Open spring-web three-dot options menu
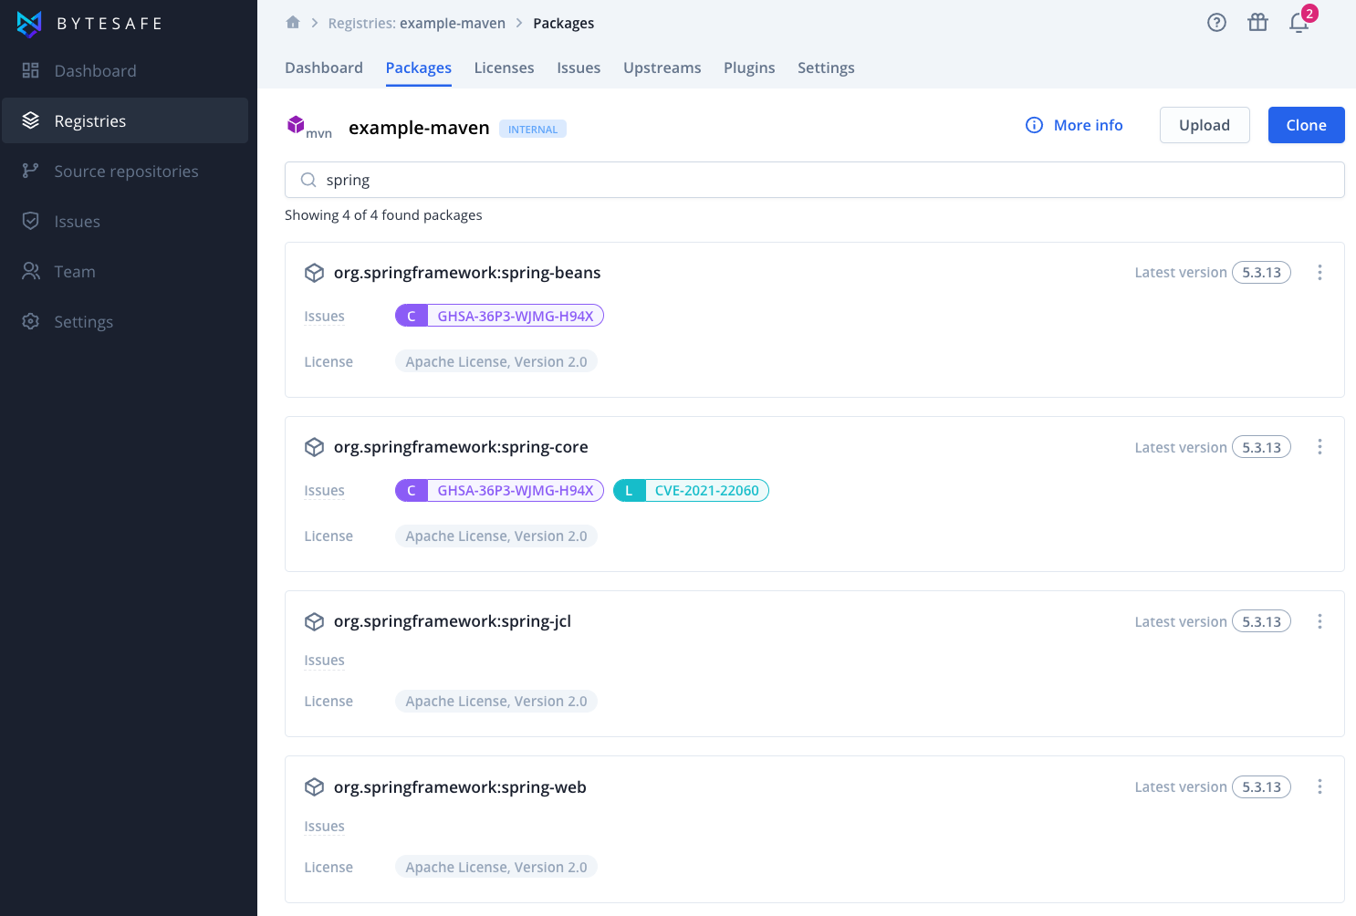The width and height of the screenshot is (1356, 916). 1319,787
